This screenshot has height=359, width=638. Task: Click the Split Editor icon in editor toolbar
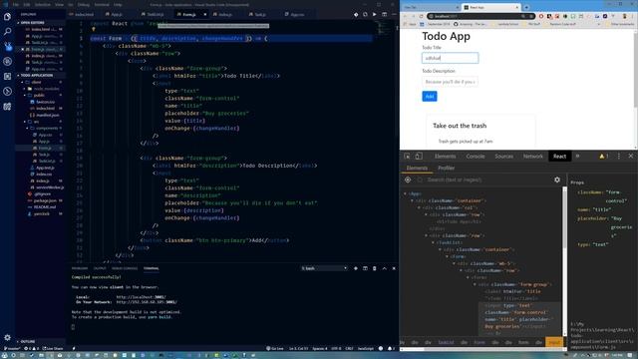point(384,14)
